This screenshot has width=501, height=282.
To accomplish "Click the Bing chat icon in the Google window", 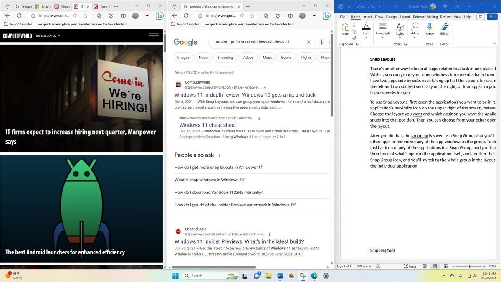I will tap(326, 16).
